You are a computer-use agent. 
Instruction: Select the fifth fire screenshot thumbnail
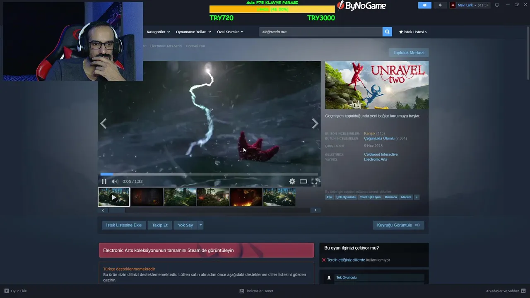pyautogui.click(x=246, y=197)
